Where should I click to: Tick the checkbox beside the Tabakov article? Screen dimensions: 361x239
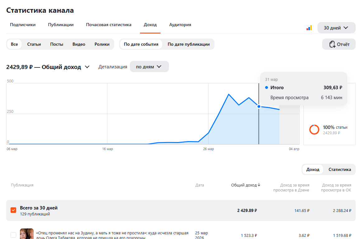click(x=13, y=235)
